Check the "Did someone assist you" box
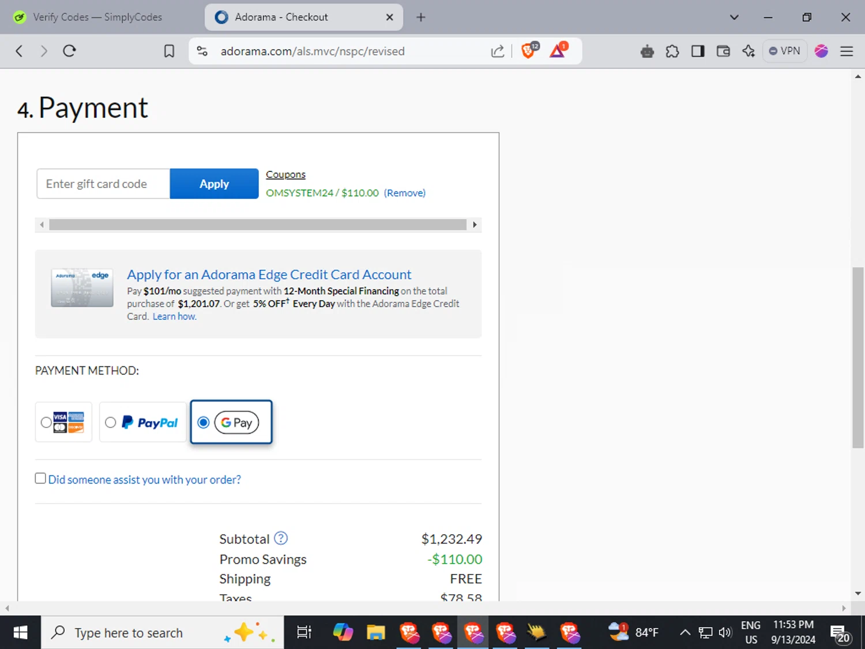 (40, 478)
